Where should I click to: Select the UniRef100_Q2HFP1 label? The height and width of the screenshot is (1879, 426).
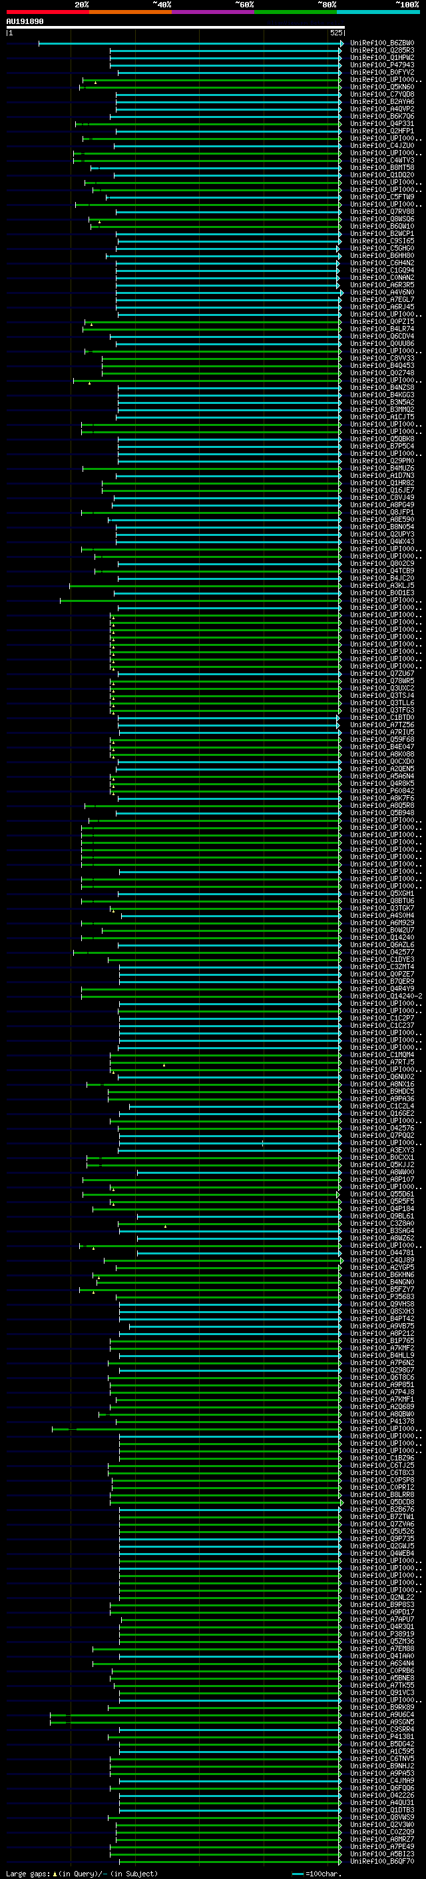pyautogui.click(x=382, y=131)
